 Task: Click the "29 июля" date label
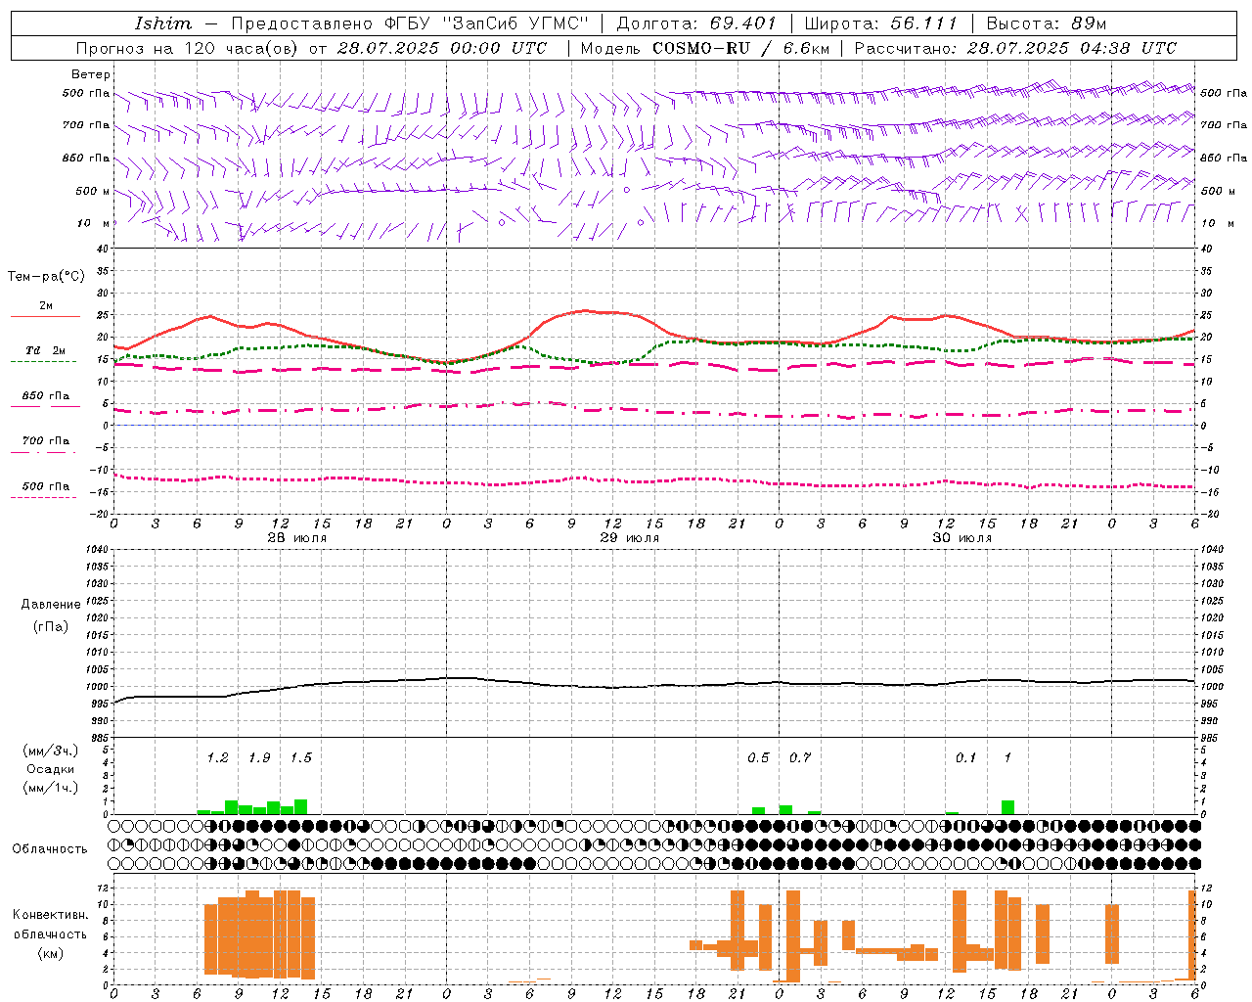point(629,538)
